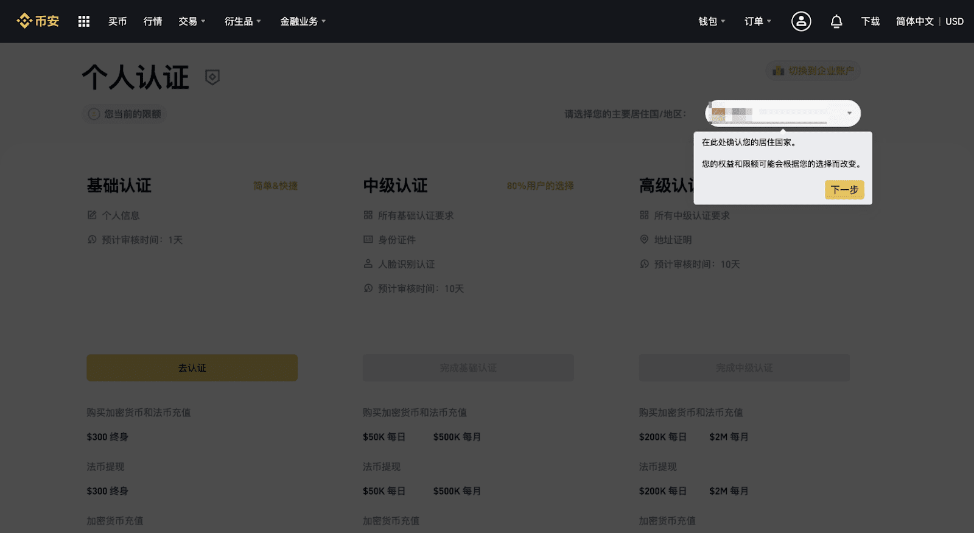
Task: Click the 您当前的限额 pill
Action: [124, 114]
